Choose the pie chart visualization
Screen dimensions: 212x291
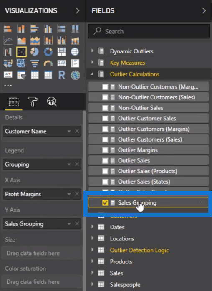pos(35,52)
